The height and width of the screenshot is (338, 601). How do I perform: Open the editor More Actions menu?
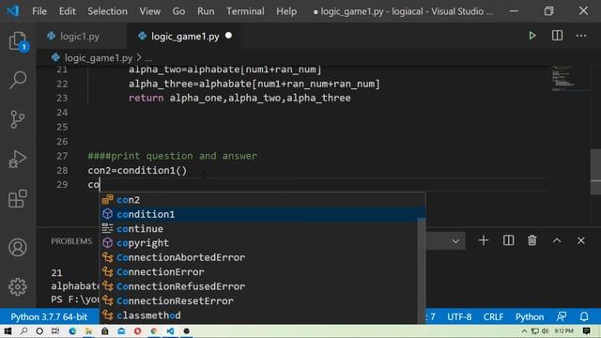tap(581, 36)
